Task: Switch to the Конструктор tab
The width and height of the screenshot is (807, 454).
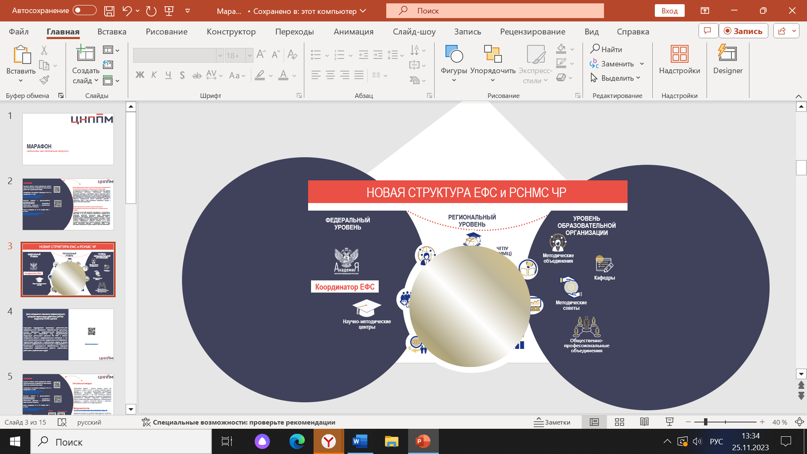Action: (231, 32)
